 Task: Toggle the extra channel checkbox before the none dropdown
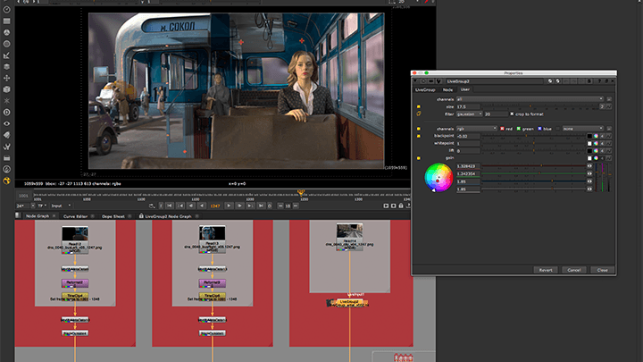pyautogui.click(x=557, y=129)
